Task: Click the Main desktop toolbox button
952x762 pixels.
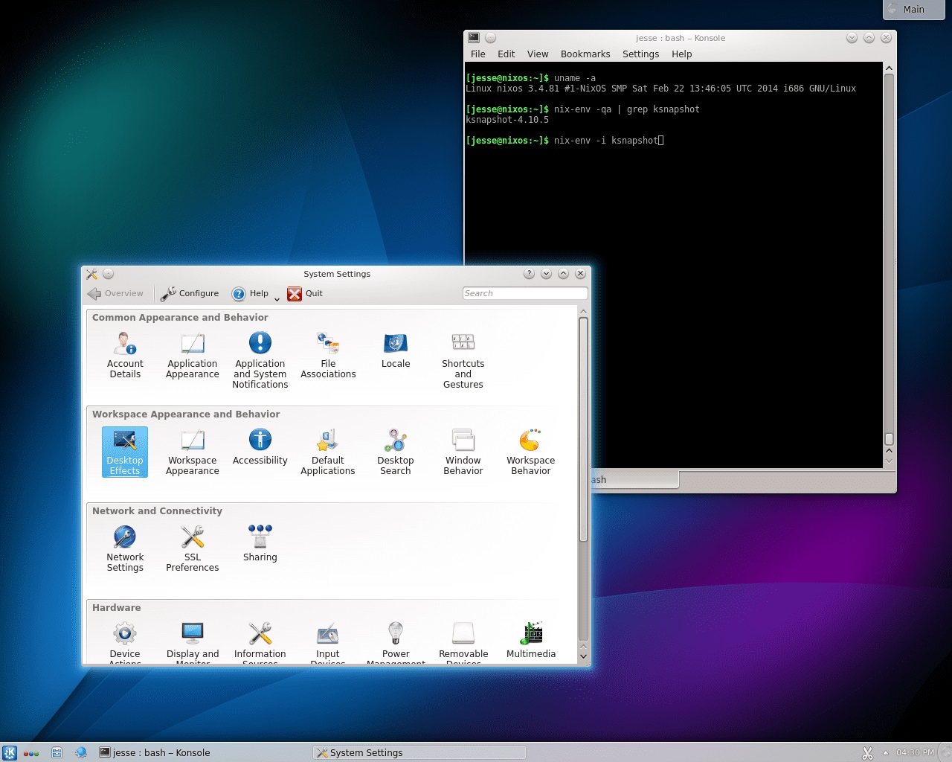Action: [913, 10]
